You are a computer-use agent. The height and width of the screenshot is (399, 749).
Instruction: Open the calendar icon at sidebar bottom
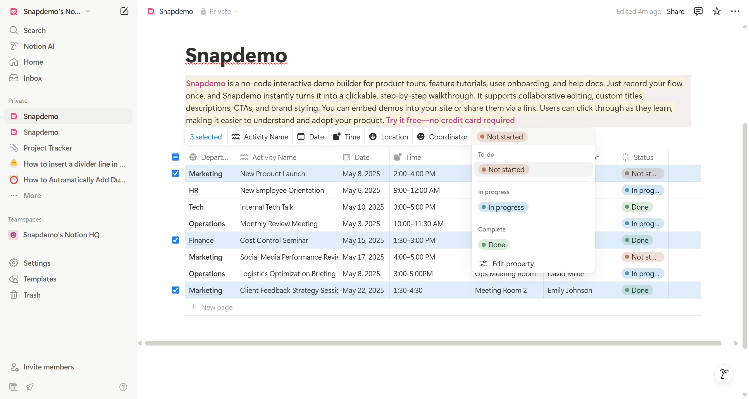pyautogui.click(x=13, y=387)
